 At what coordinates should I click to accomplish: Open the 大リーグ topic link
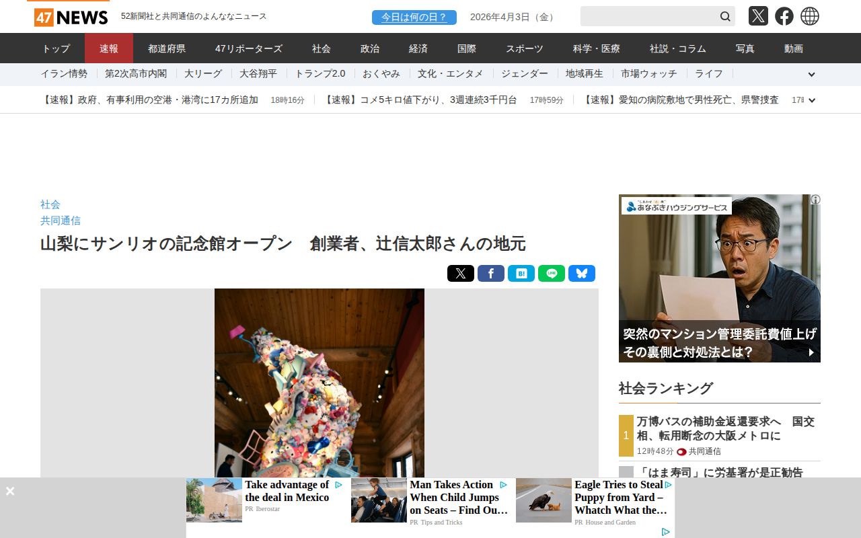203,74
